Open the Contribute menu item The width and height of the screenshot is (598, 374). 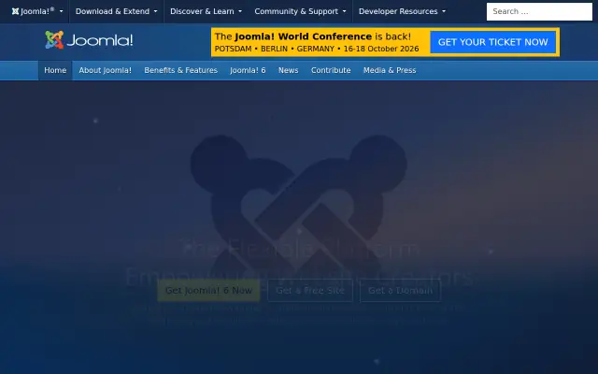pos(331,70)
